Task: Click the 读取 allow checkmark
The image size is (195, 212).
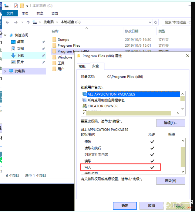Action: tap(152, 161)
